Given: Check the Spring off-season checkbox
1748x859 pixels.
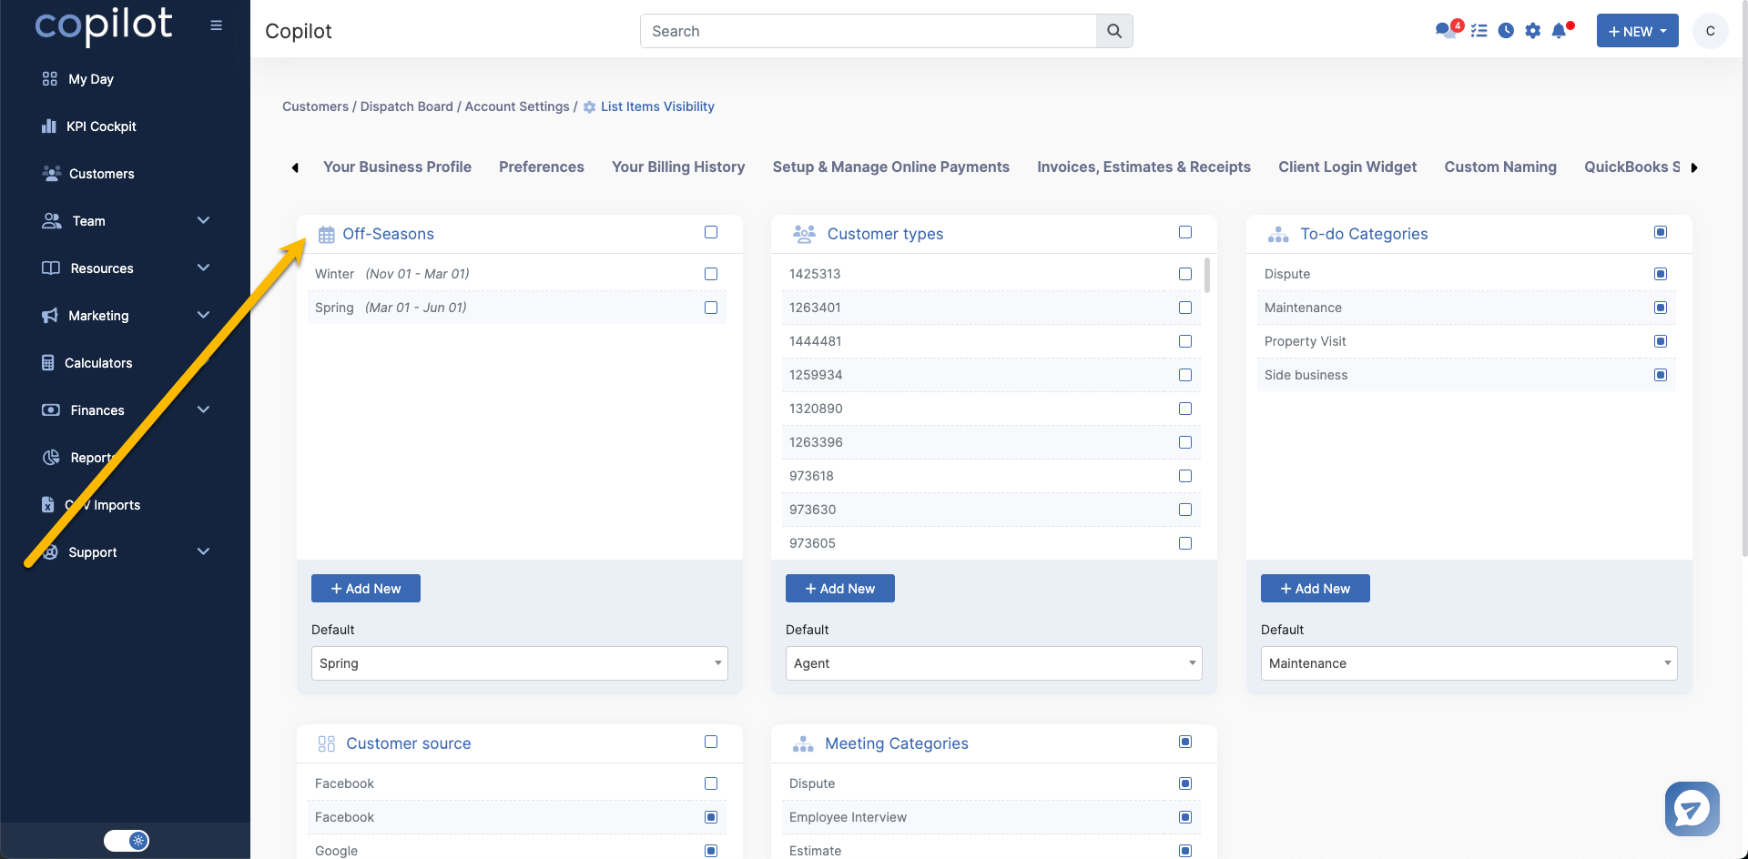Looking at the screenshot, I should coord(711,308).
